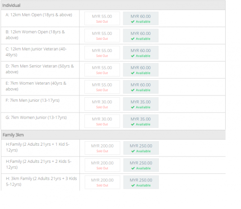This screenshot has height=209, width=241.
Task: Click the Family 3km section header
Action: point(113,135)
